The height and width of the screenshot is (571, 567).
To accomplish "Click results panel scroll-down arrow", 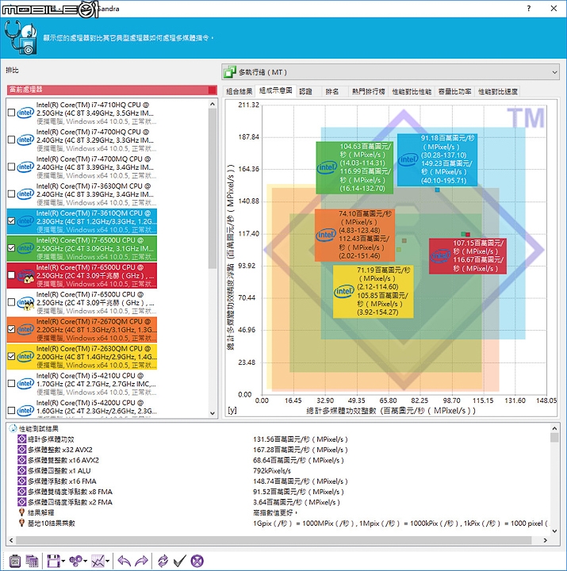I will [x=554, y=531].
